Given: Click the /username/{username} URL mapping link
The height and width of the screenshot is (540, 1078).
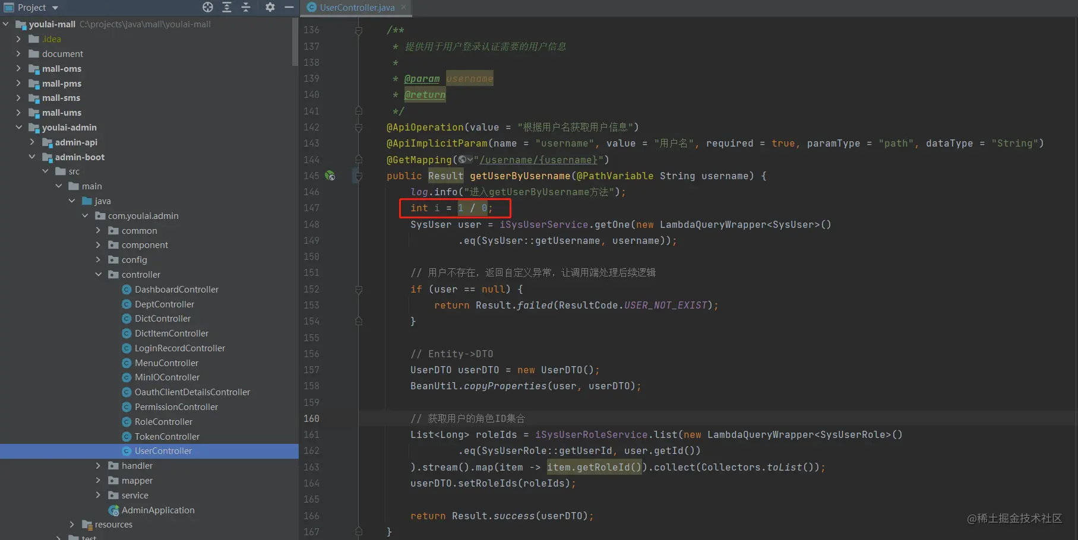Looking at the screenshot, I should (539, 160).
